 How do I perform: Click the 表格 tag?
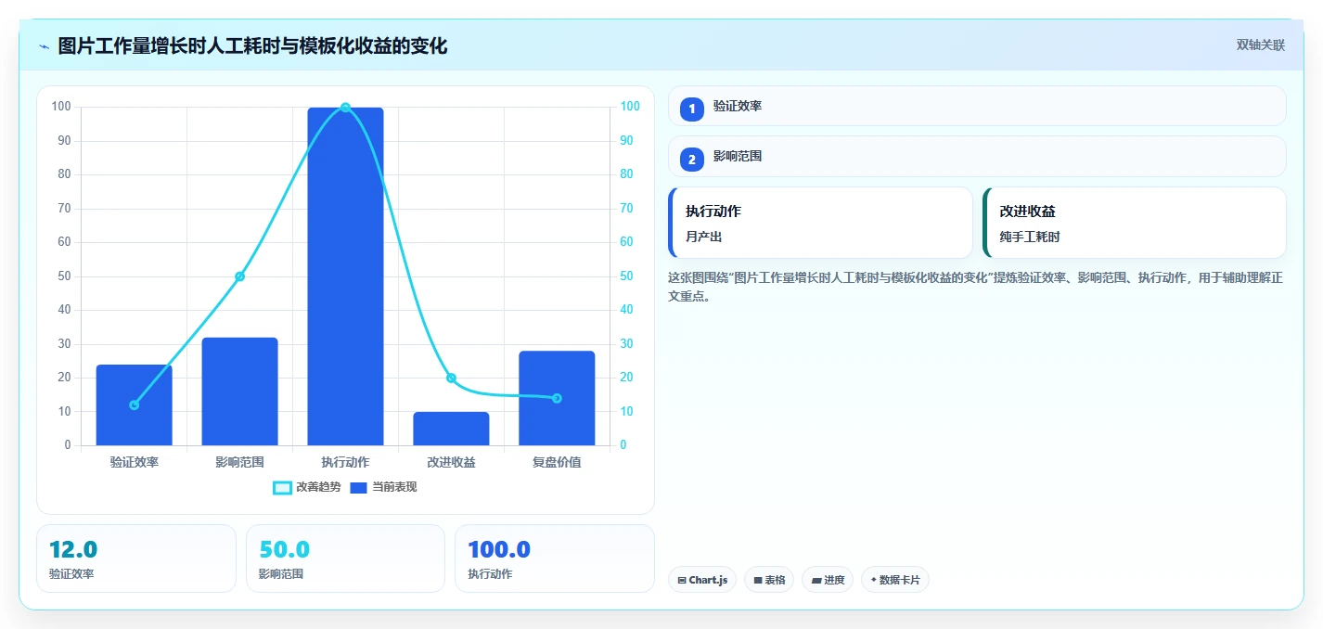[769, 580]
